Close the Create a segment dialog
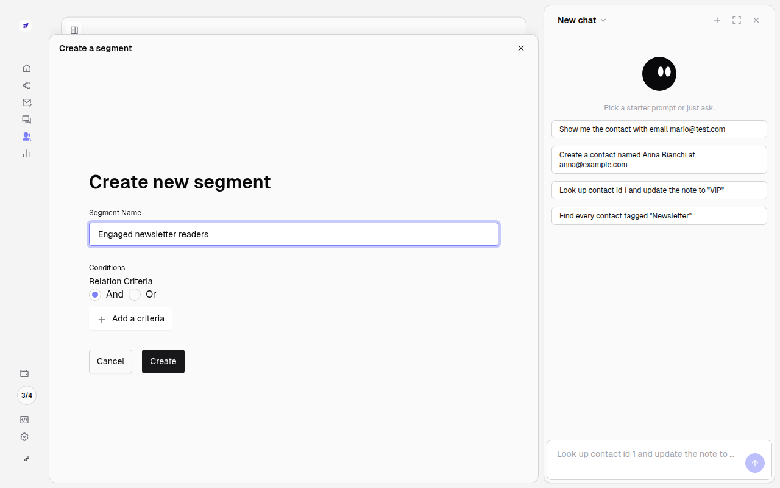The image size is (780, 488). click(x=521, y=48)
